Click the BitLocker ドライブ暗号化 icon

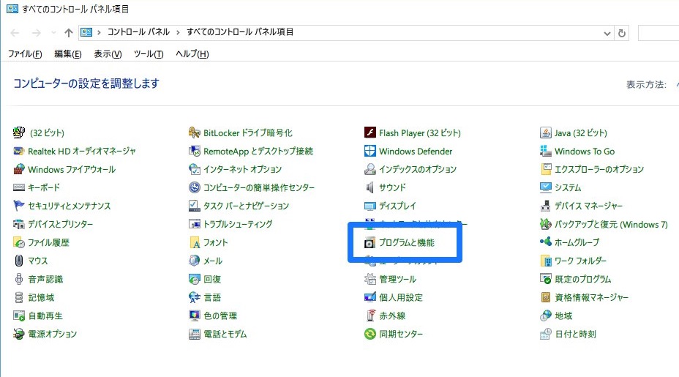coord(195,132)
